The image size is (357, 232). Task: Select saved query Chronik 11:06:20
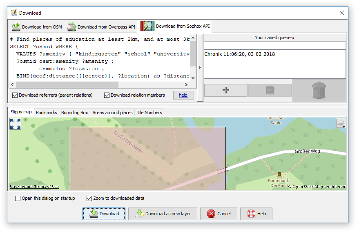click(239, 54)
